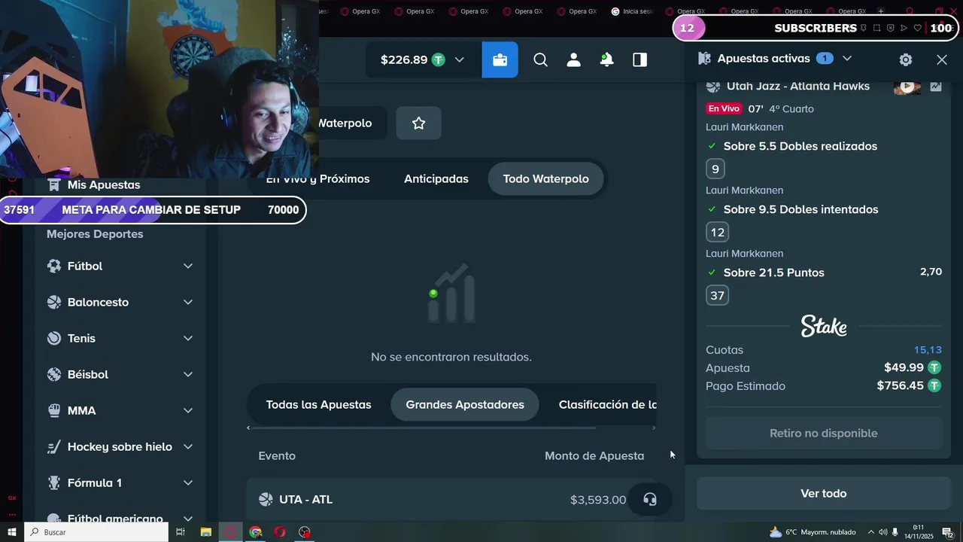
Task: Open Google Chrome from taskbar
Action: [256, 532]
